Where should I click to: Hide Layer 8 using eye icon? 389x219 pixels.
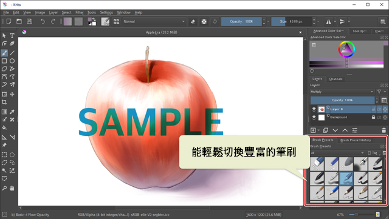click(x=314, y=109)
